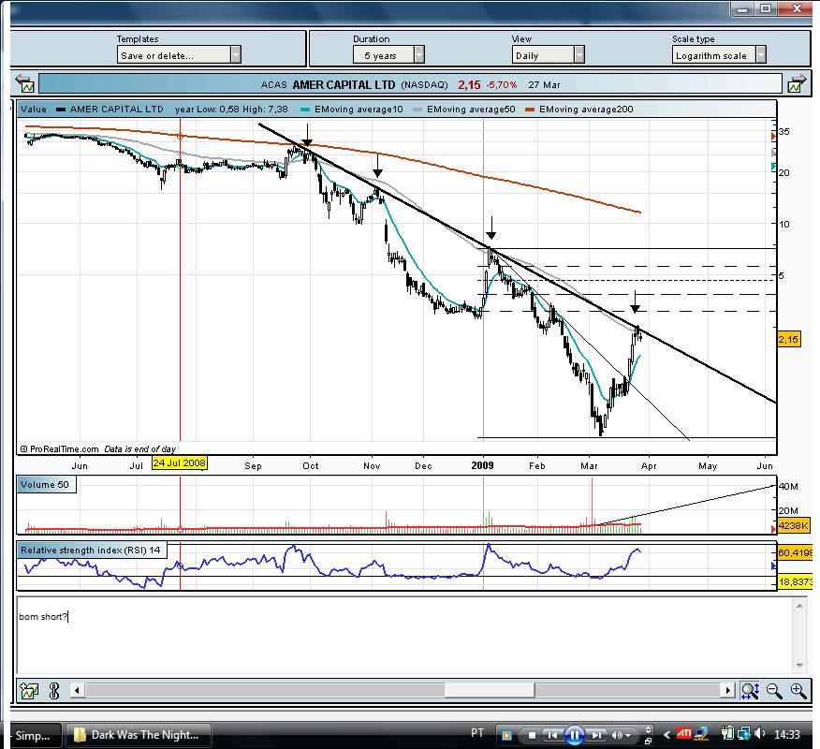Click the 4238K volume value label
The width and height of the screenshot is (820, 749).
click(794, 525)
